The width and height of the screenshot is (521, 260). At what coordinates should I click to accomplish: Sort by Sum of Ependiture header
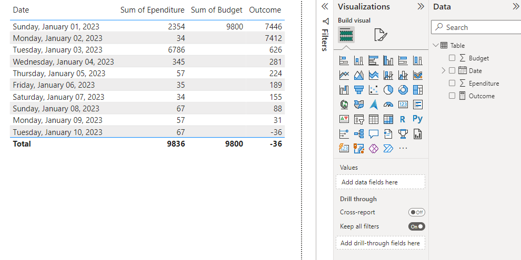(152, 10)
